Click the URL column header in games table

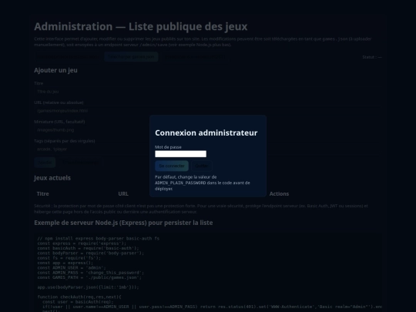(x=123, y=194)
